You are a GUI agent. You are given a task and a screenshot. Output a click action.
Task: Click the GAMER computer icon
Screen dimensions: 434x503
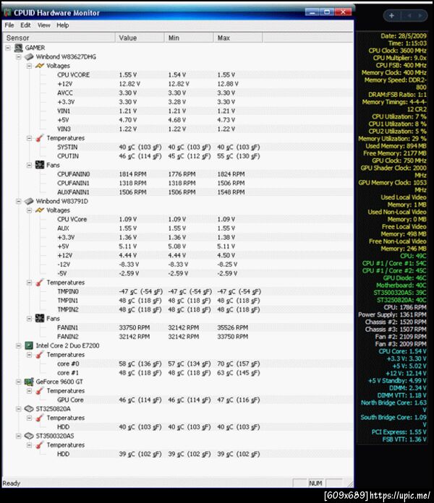click(19, 47)
